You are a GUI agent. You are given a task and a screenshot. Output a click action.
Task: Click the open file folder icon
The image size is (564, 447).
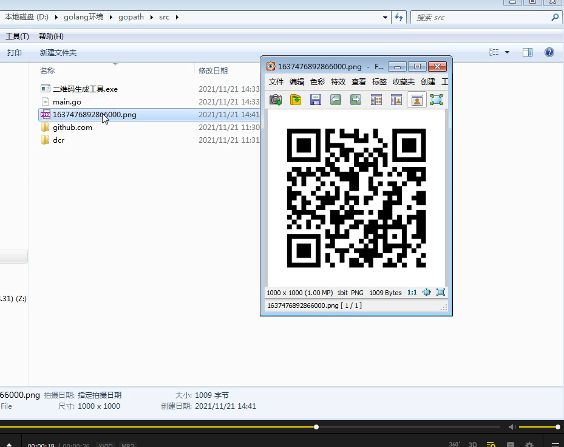pos(296,100)
